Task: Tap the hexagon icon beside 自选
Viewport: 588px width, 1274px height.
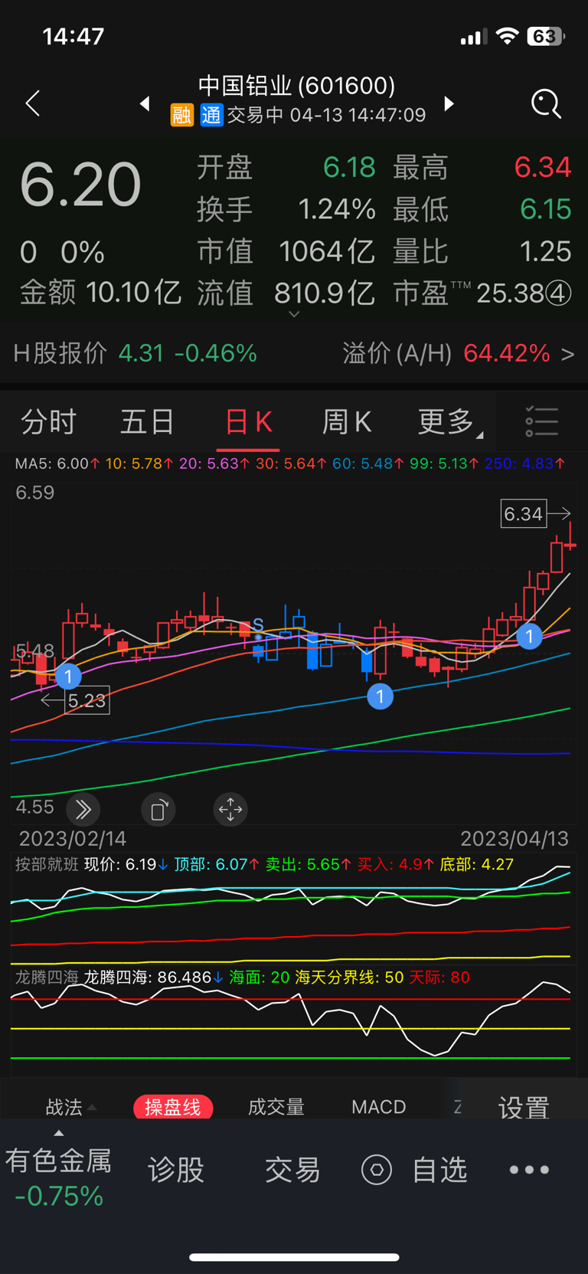Action: click(x=377, y=1170)
